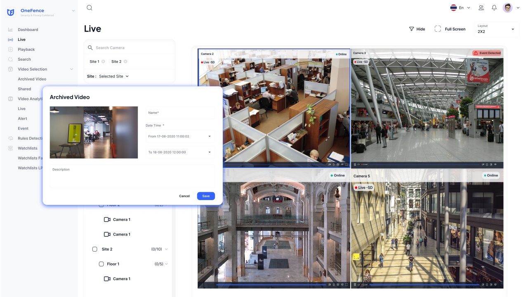Click Cancel in Archived Video dialog

pyautogui.click(x=184, y=196)
